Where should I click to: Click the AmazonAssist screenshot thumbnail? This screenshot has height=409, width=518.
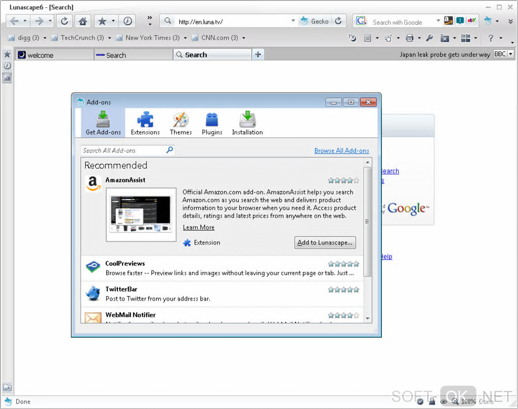pos(141,214)
